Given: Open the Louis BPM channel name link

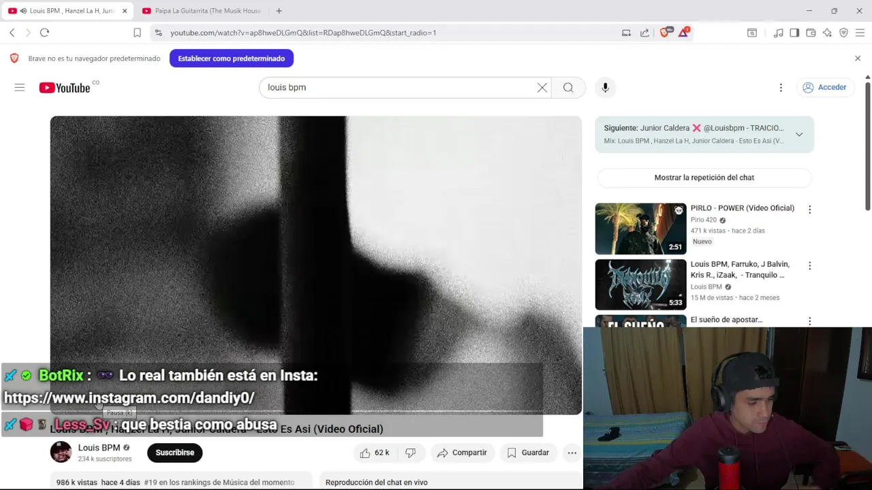Looking at the screenshot, I should tap(99, 448).
